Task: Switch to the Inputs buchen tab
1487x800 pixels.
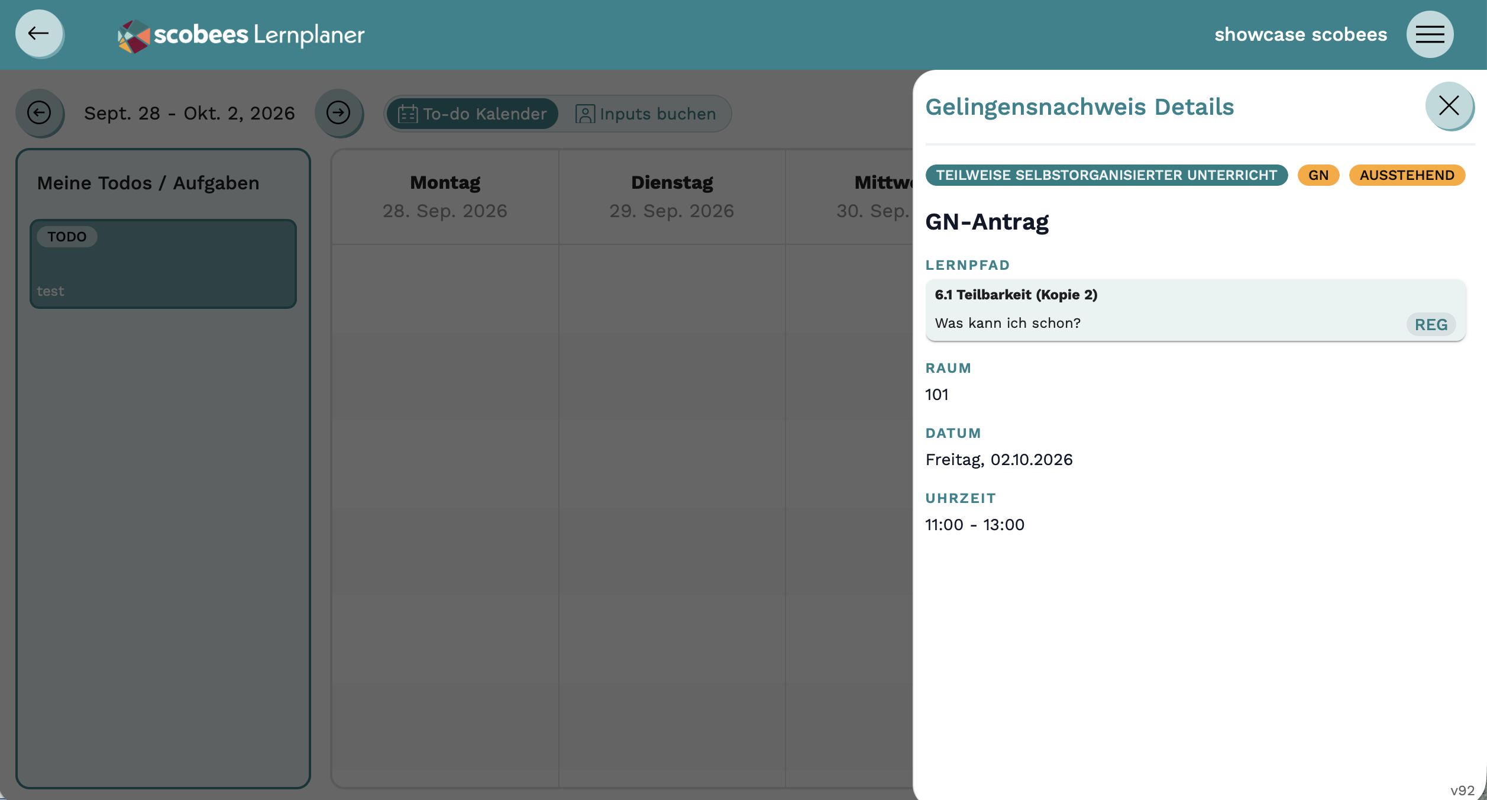Action: (x=645, y=114)
